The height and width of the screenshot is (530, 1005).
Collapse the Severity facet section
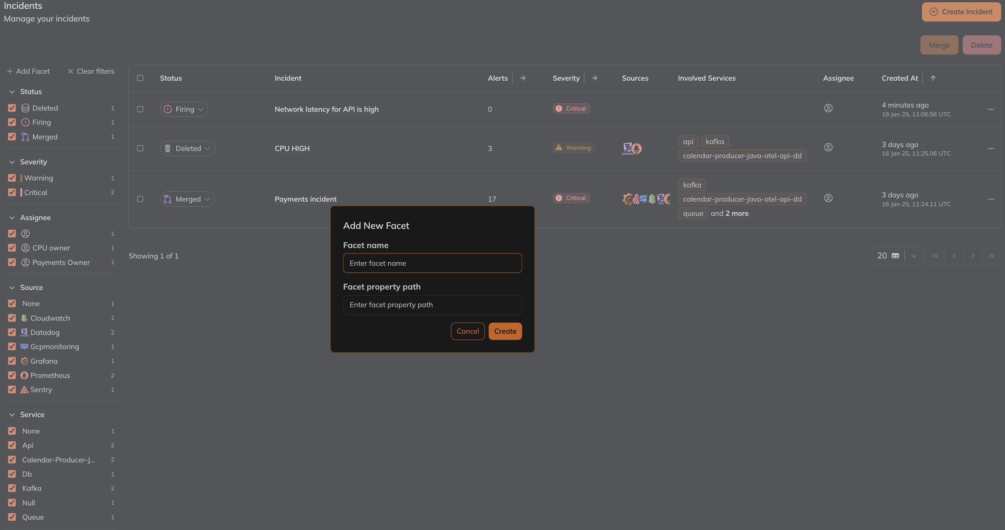pyautogui.click(x=12, y=162)
